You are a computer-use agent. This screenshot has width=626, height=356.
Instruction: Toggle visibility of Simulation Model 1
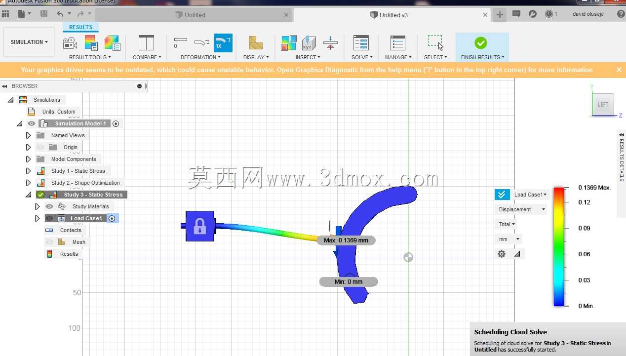32,123
